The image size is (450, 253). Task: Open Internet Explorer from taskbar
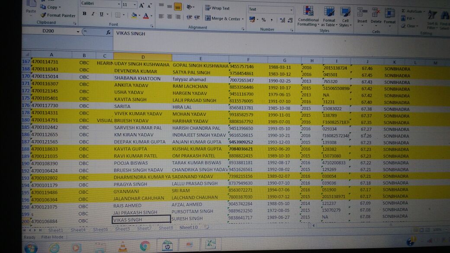point(54,247)
